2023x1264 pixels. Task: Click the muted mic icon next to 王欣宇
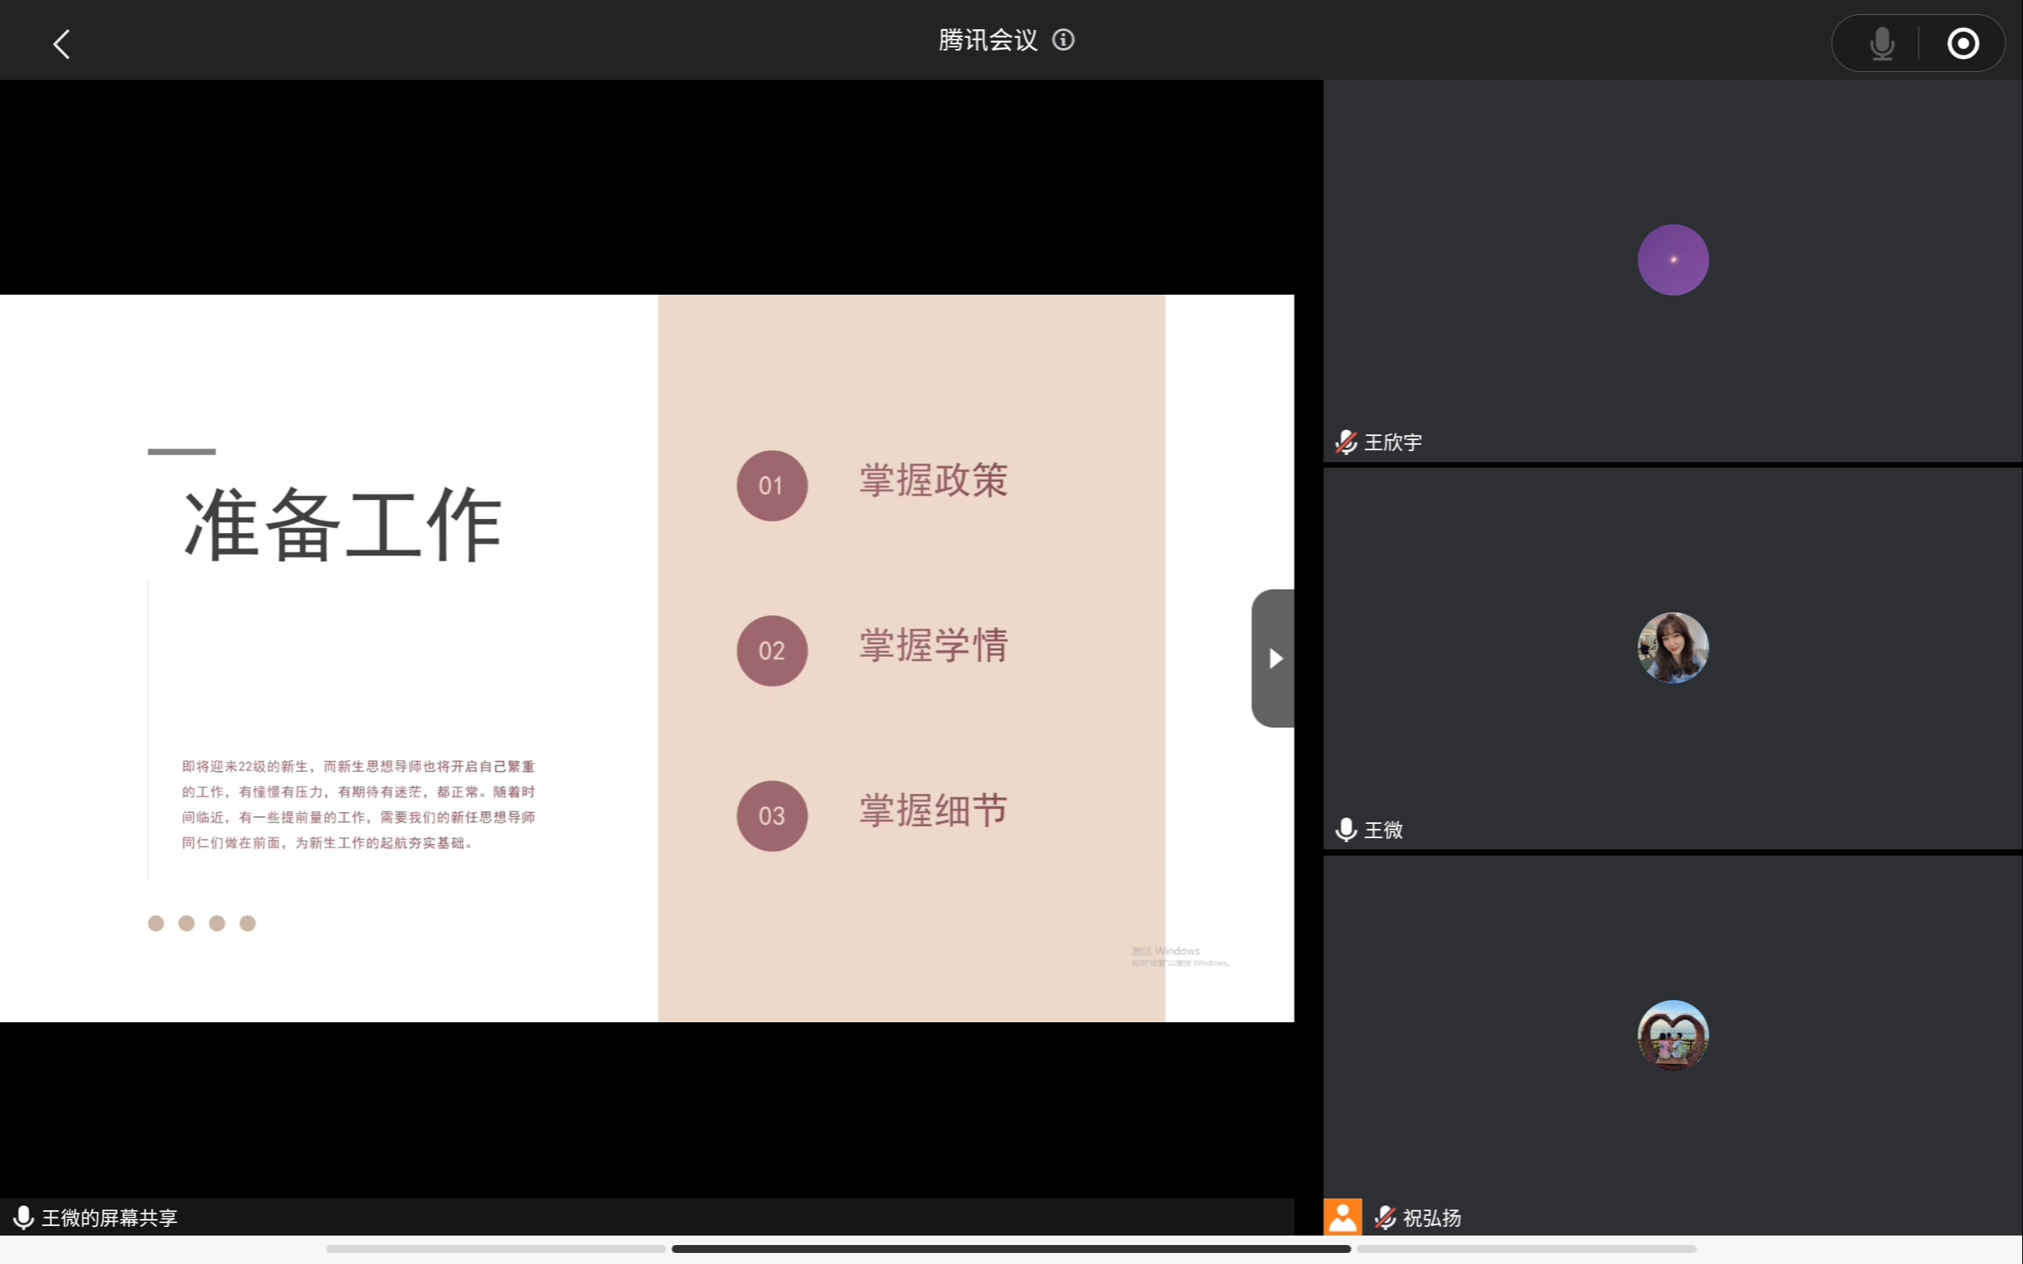pyautogui.click(x=1346, y=442)
